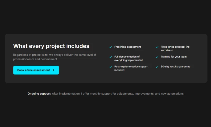Click the Post-implementation support included text
This screenshot has height=127, width=211.
click(x=131, y=68)
